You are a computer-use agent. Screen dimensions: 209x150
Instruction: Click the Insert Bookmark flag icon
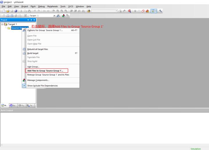54,11
